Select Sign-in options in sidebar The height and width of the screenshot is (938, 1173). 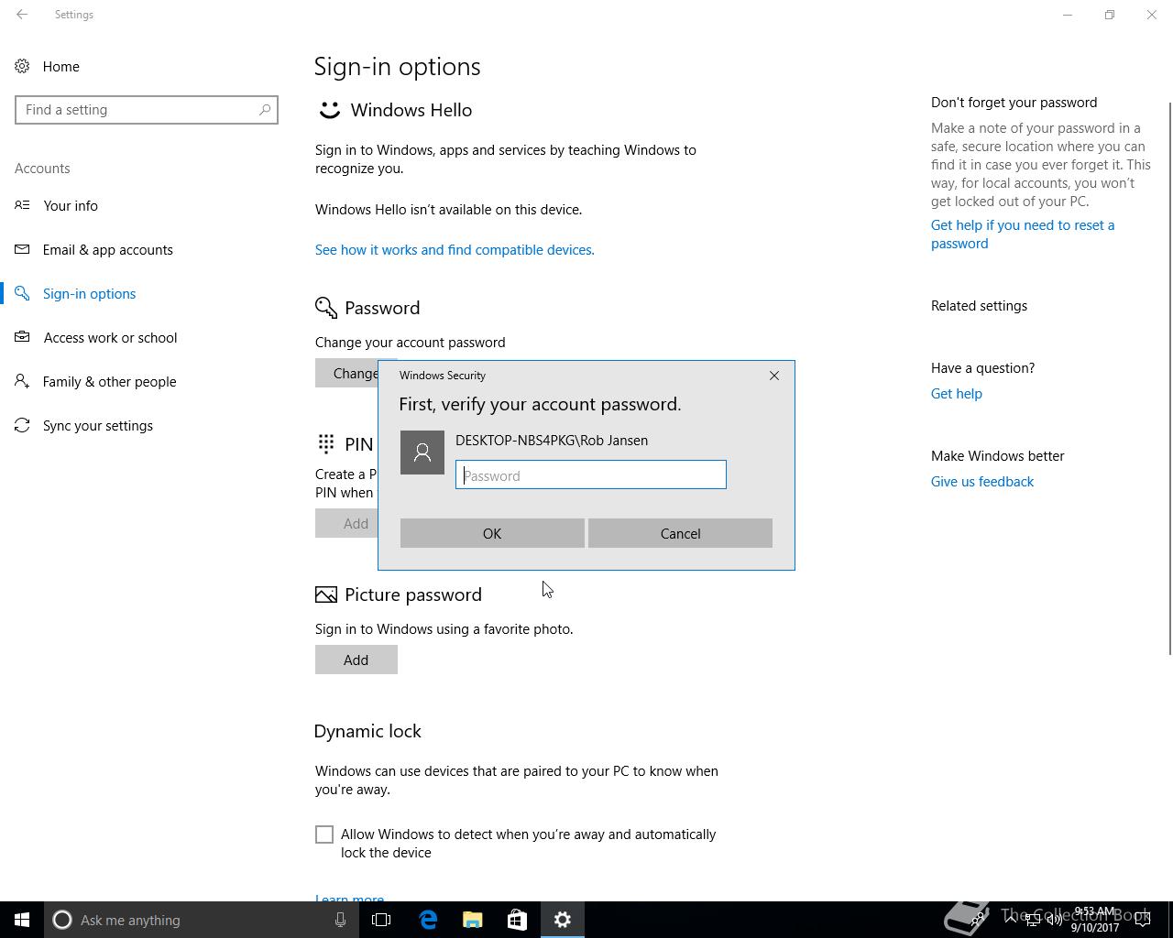(90, 293)
